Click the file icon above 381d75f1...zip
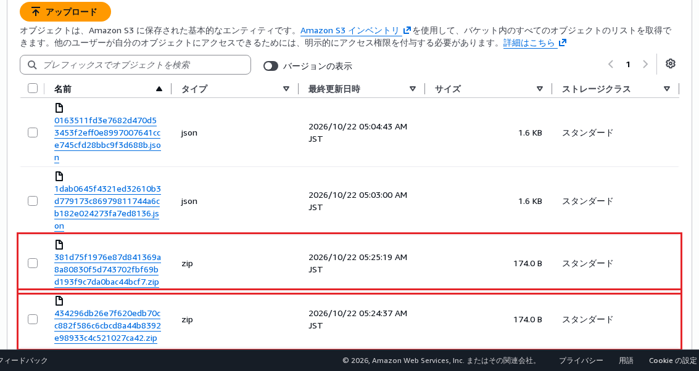Viewport: 699px width, 371px height. pos(59,245)
